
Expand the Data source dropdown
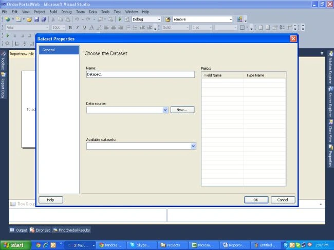coord(165,110)
